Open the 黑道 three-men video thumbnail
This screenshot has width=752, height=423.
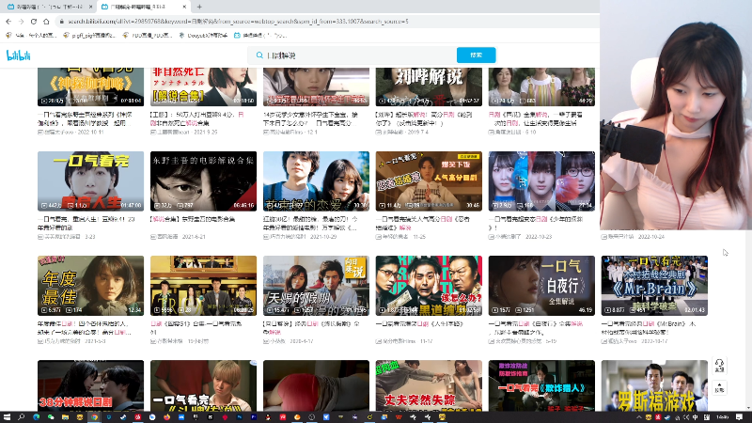click(429, 286)
